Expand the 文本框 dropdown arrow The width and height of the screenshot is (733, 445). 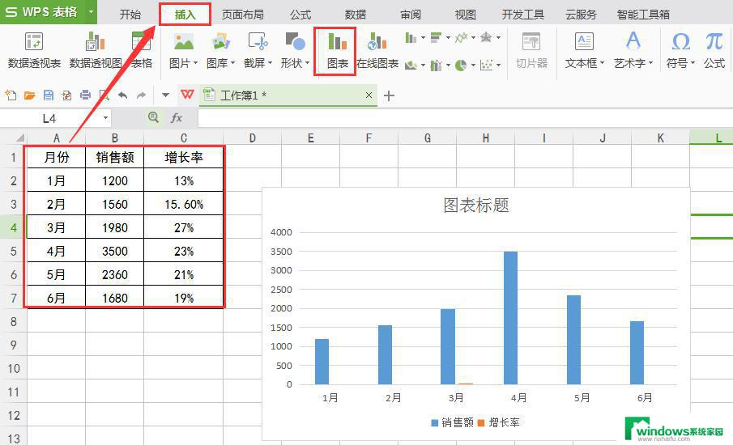point(602,63)
